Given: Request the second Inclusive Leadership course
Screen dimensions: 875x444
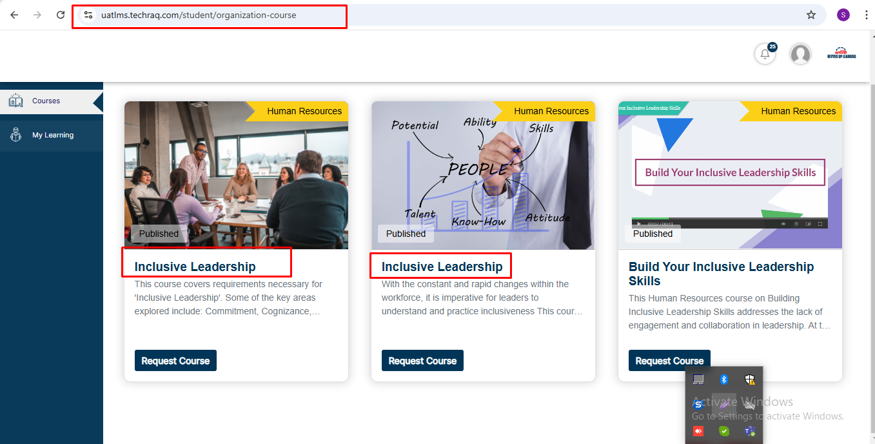Looking at the screenshot, I should point(422,361).
